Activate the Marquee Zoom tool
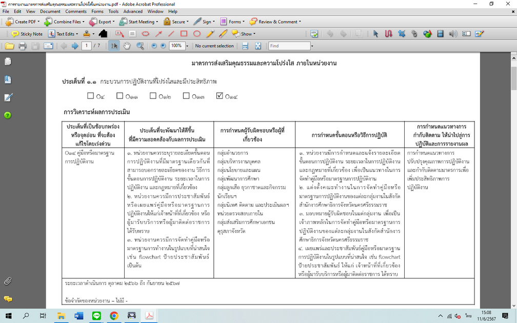 click(x=140, y=46)
